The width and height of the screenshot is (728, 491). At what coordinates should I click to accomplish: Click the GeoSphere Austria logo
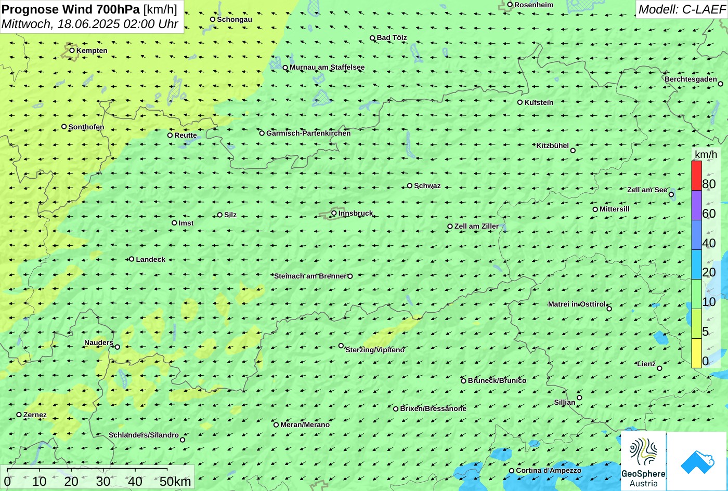643,461
